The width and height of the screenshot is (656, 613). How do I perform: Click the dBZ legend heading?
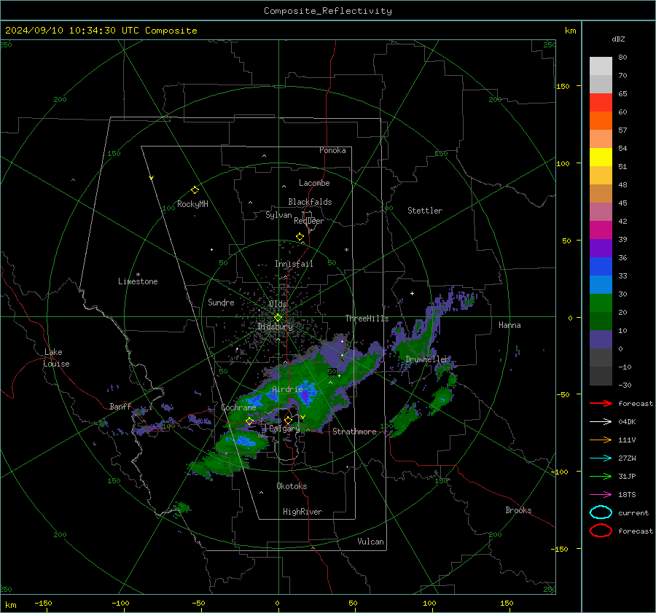(618, 39)
